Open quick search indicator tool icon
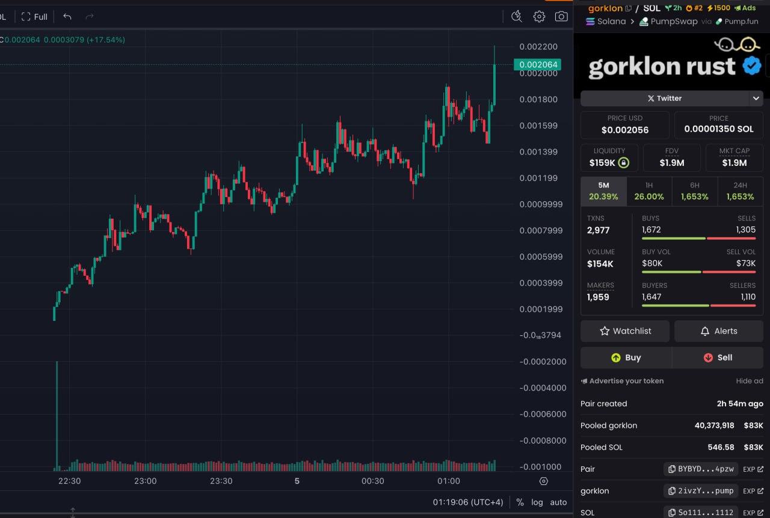Viewport: 770px width, 518px height. click(x=517, y=17)
